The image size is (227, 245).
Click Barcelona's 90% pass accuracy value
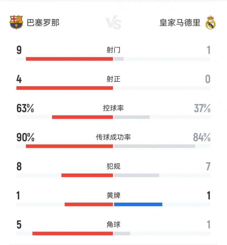pos(25,137)
